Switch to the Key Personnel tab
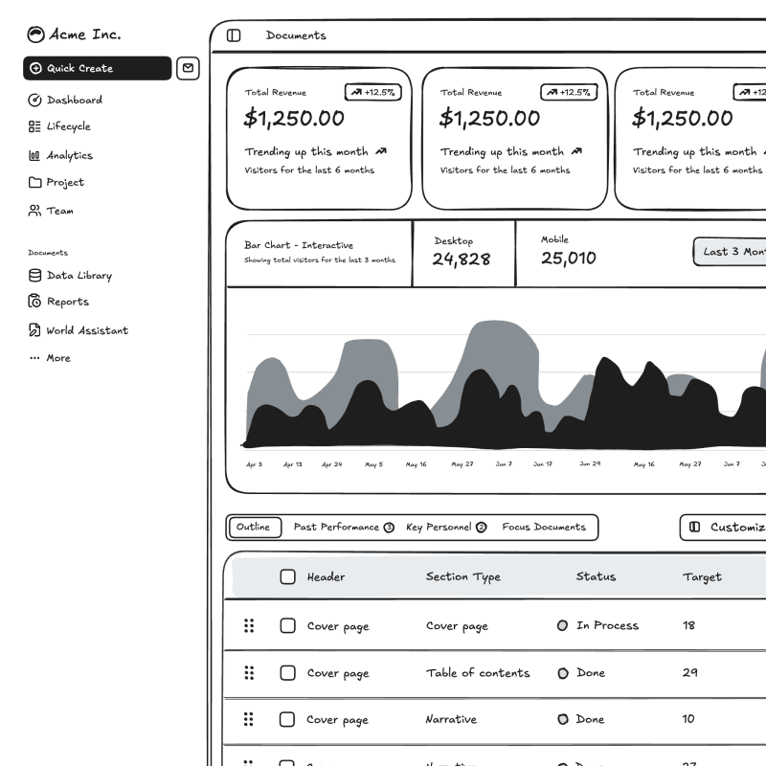The height and width of the screenshot is (766, 766). (x=446, y=528)
